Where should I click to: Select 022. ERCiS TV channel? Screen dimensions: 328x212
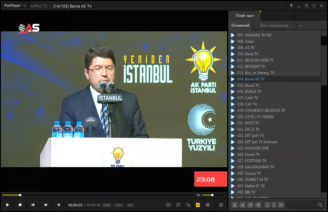point(275,129)
